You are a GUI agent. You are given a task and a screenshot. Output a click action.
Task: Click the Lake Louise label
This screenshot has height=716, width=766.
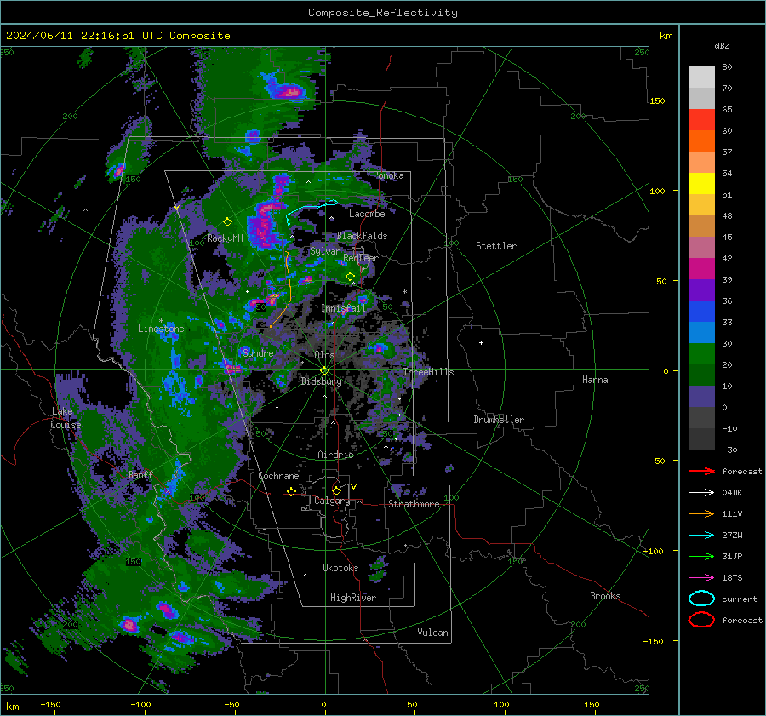66,418
